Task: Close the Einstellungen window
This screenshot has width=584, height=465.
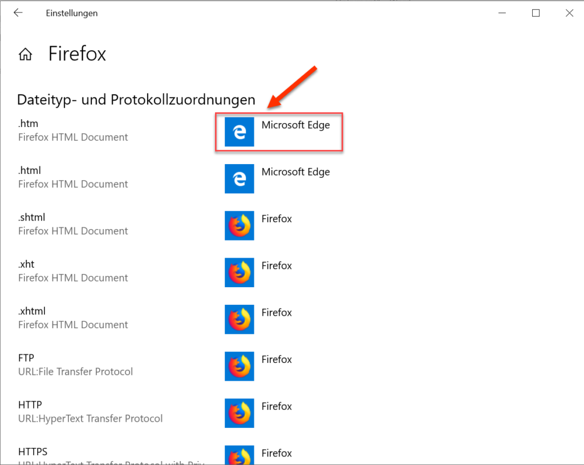Action: [569, 13]
